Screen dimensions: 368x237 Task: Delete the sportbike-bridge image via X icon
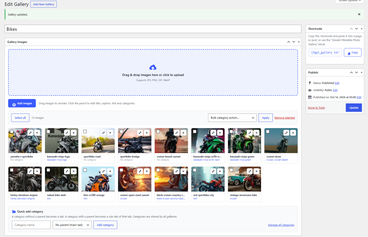pyautogui.click(x=147, y=133)
